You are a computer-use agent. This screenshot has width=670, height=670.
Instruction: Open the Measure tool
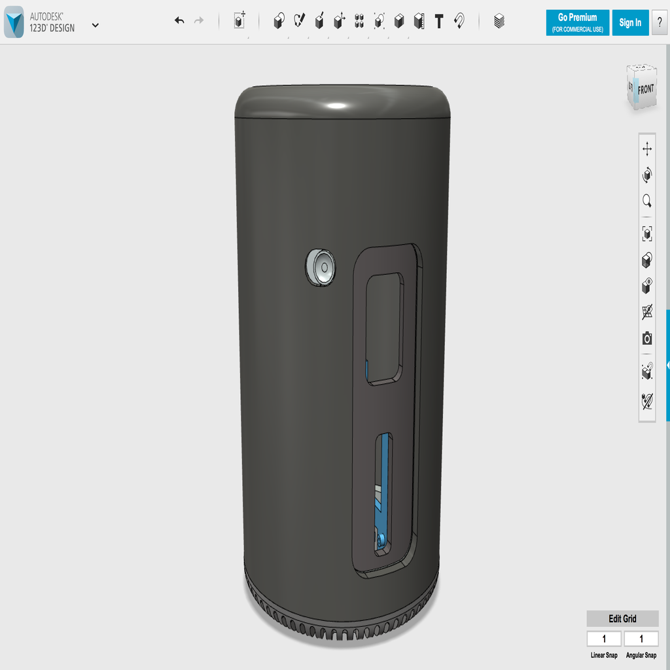coord(419,21)
